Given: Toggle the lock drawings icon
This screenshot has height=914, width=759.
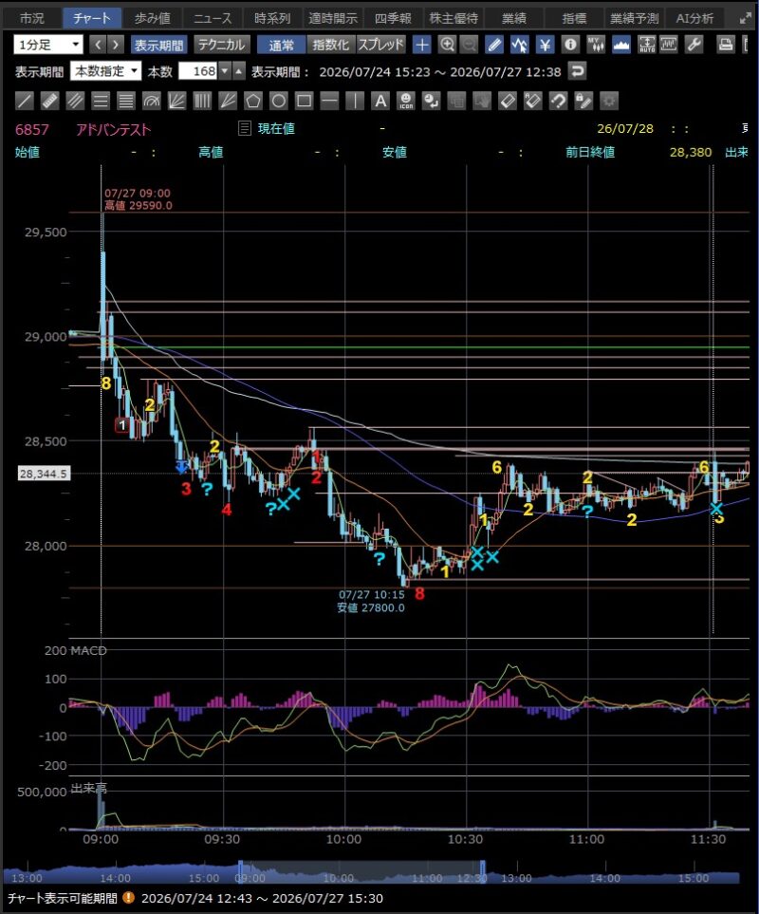Looking at the screenshot, I should coord(583,101).
